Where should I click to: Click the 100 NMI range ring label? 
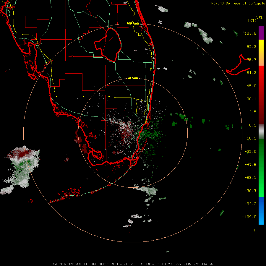133,23
